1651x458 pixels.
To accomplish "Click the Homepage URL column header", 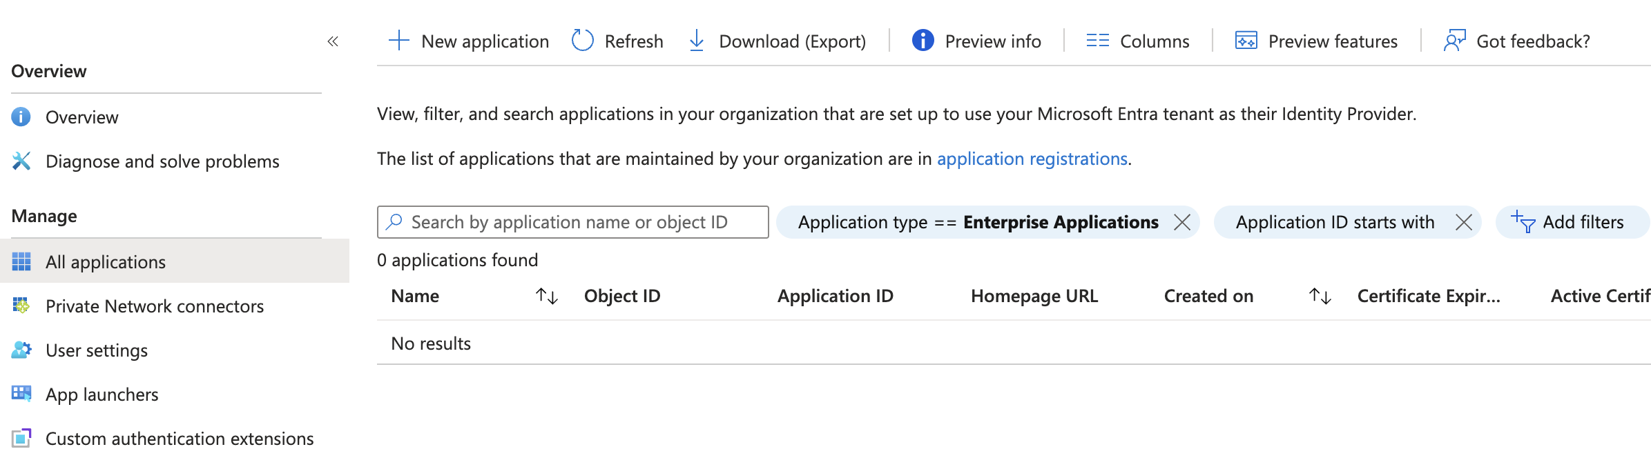I will [x=1034, y=297].
